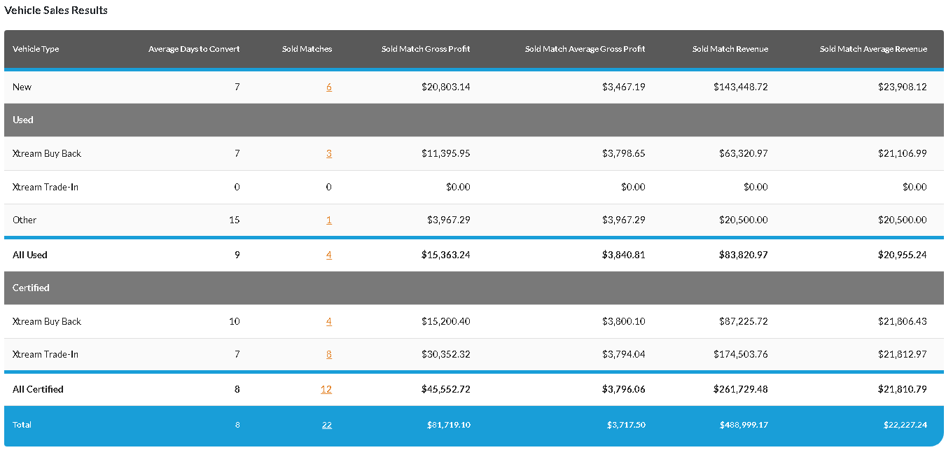Open All Certified sold matches 12

326,389
